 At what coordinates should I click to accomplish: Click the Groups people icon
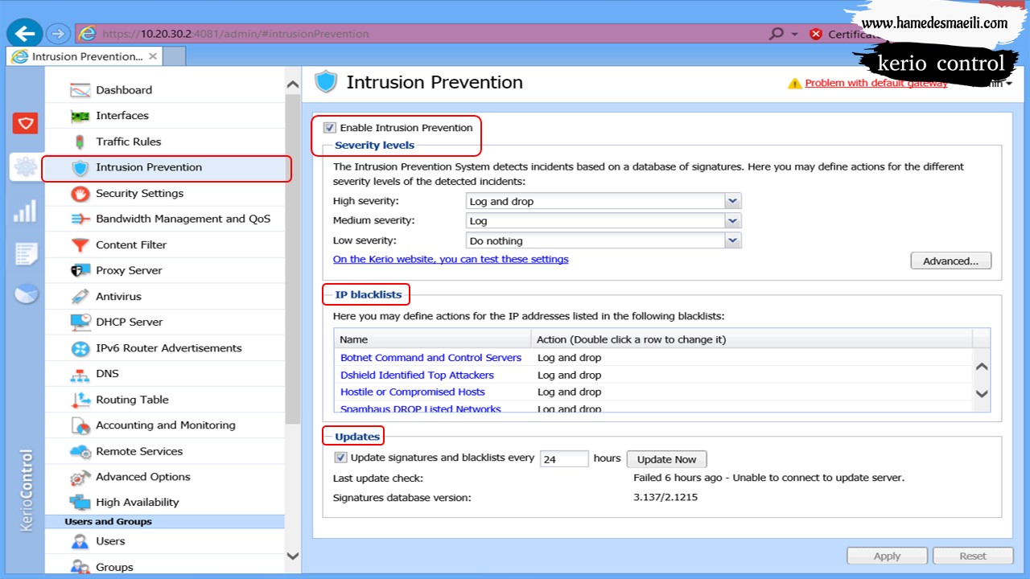click(x=80, y=567)
